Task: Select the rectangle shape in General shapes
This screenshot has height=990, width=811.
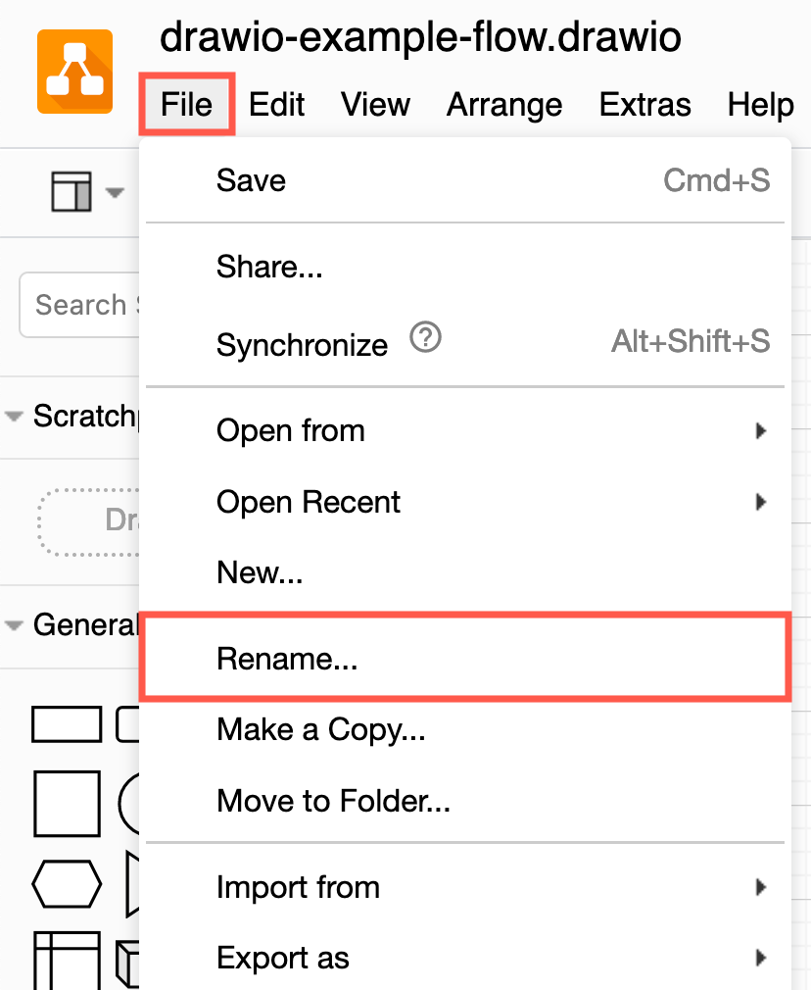Action: [67, 723]
